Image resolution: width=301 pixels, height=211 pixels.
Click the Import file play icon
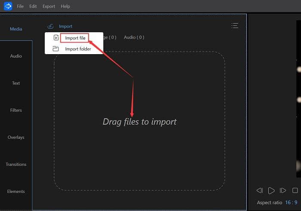tap(56, 38)
